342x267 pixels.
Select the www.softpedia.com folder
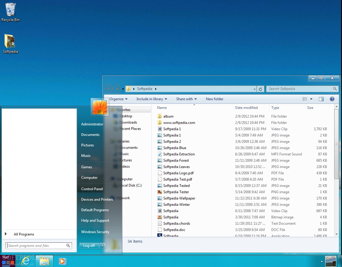coord(242,123)
